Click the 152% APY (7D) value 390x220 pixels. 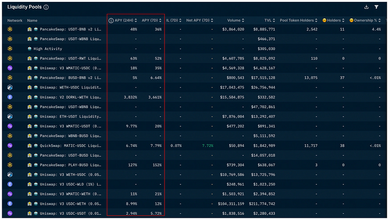[x=157, y=165]
